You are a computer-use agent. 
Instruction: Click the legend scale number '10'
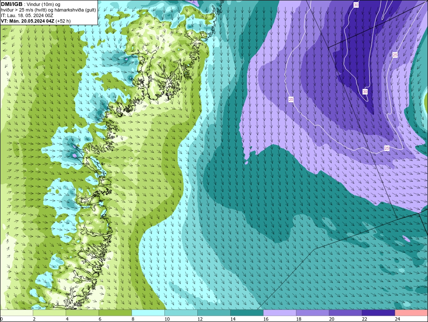coord(167,319)
